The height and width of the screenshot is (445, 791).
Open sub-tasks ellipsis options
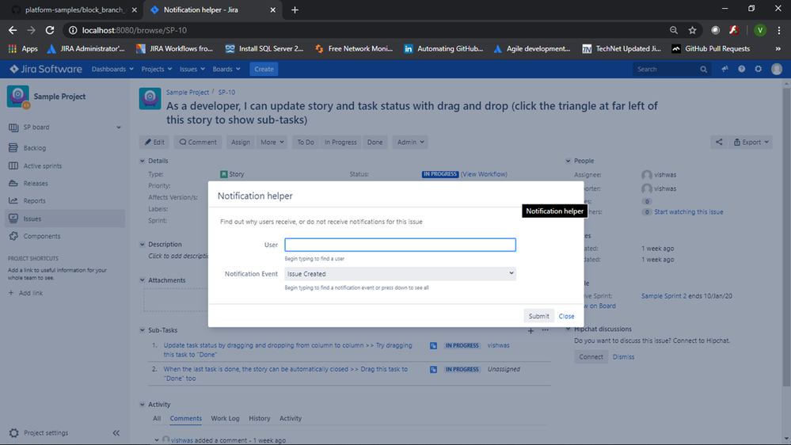click(x=545, y=330)
